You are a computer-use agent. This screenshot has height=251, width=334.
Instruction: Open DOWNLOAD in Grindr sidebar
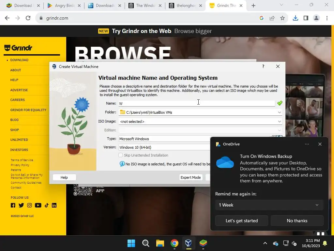click(19, 60)
